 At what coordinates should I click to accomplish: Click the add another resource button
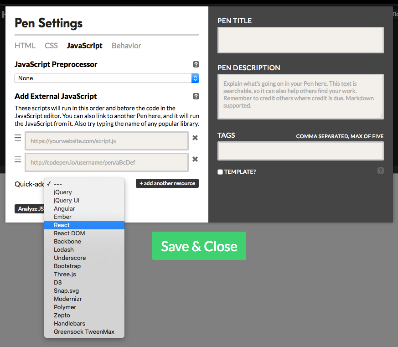tap(168, 183)
